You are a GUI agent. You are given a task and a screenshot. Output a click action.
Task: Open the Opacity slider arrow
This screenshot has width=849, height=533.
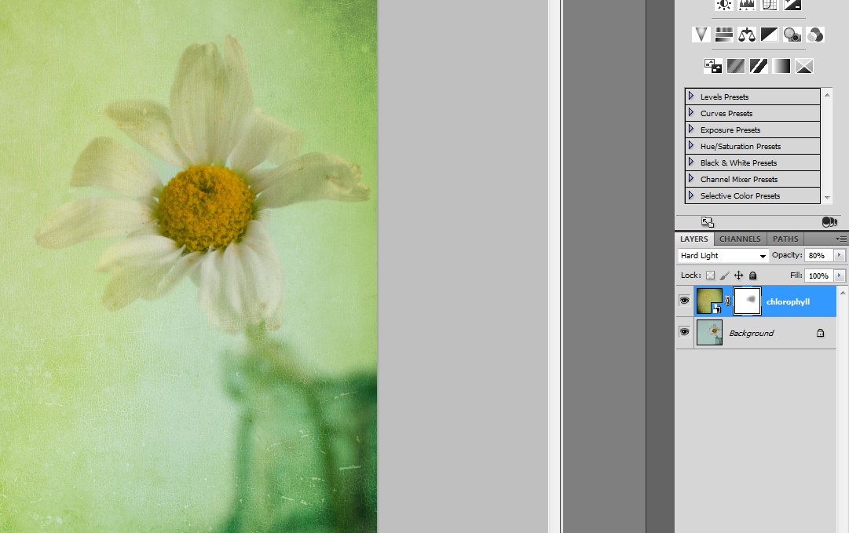pos(839,255)
